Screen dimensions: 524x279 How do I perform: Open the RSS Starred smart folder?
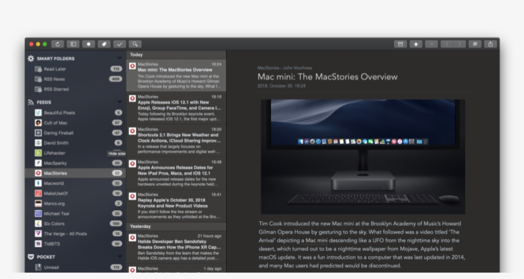(75, 89)
